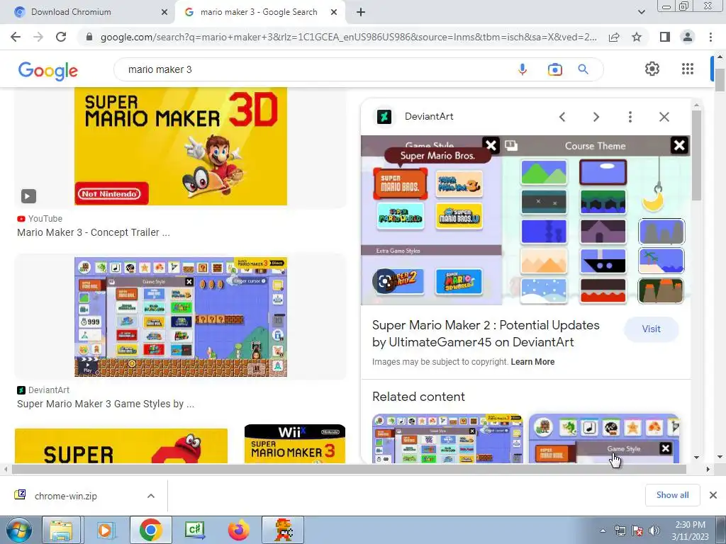Open Super Mario Maker 3 Game Styles link
Viewport: 726px width, 544px height.
pyautogui.click(x=106, y=404)
